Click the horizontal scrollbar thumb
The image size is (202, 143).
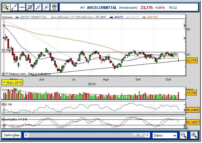click(138, 135)
